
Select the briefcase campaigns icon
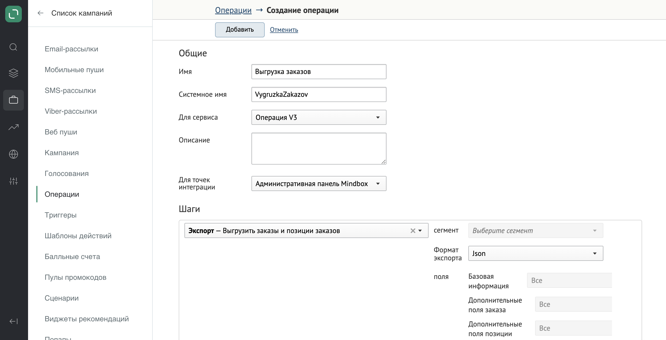pyautogui.click(x=14, y=100)
